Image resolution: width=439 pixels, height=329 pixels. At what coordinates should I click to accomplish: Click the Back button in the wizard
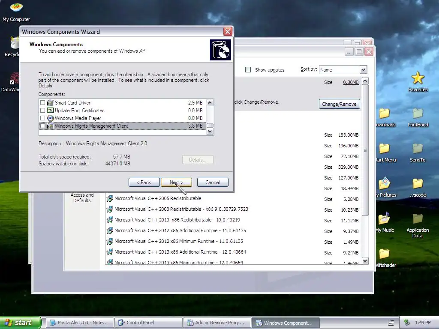tap(144, 182)
